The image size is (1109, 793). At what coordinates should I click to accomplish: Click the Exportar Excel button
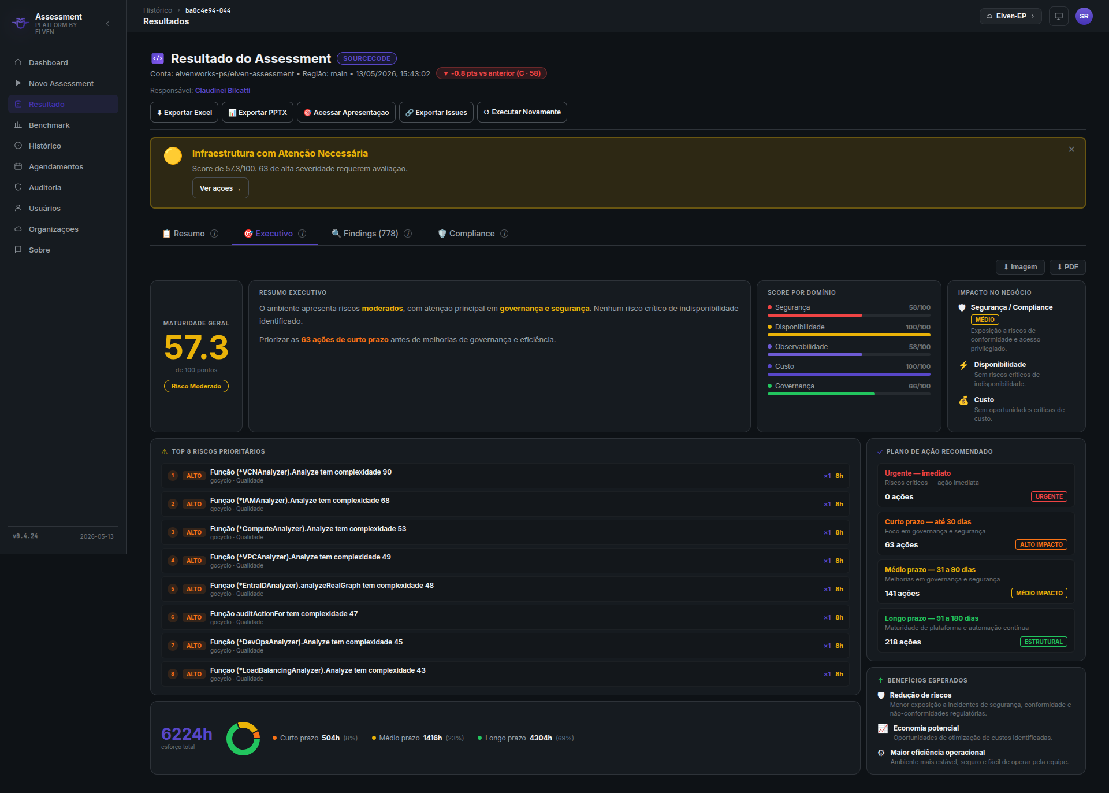coord(184,112)
